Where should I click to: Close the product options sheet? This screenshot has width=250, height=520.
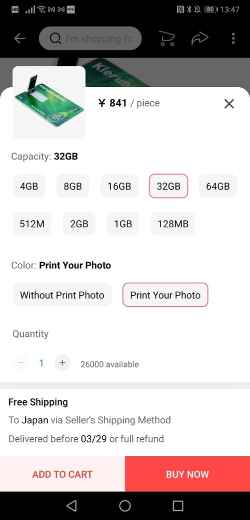pos(229,104)
